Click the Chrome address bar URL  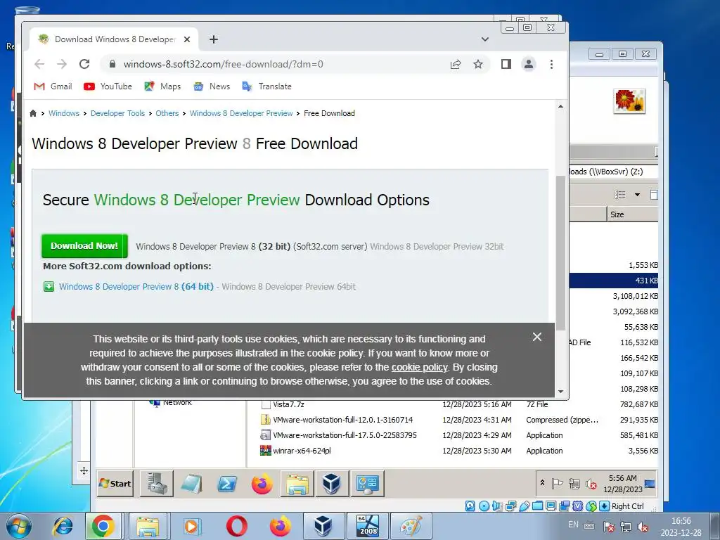[223, 64]
